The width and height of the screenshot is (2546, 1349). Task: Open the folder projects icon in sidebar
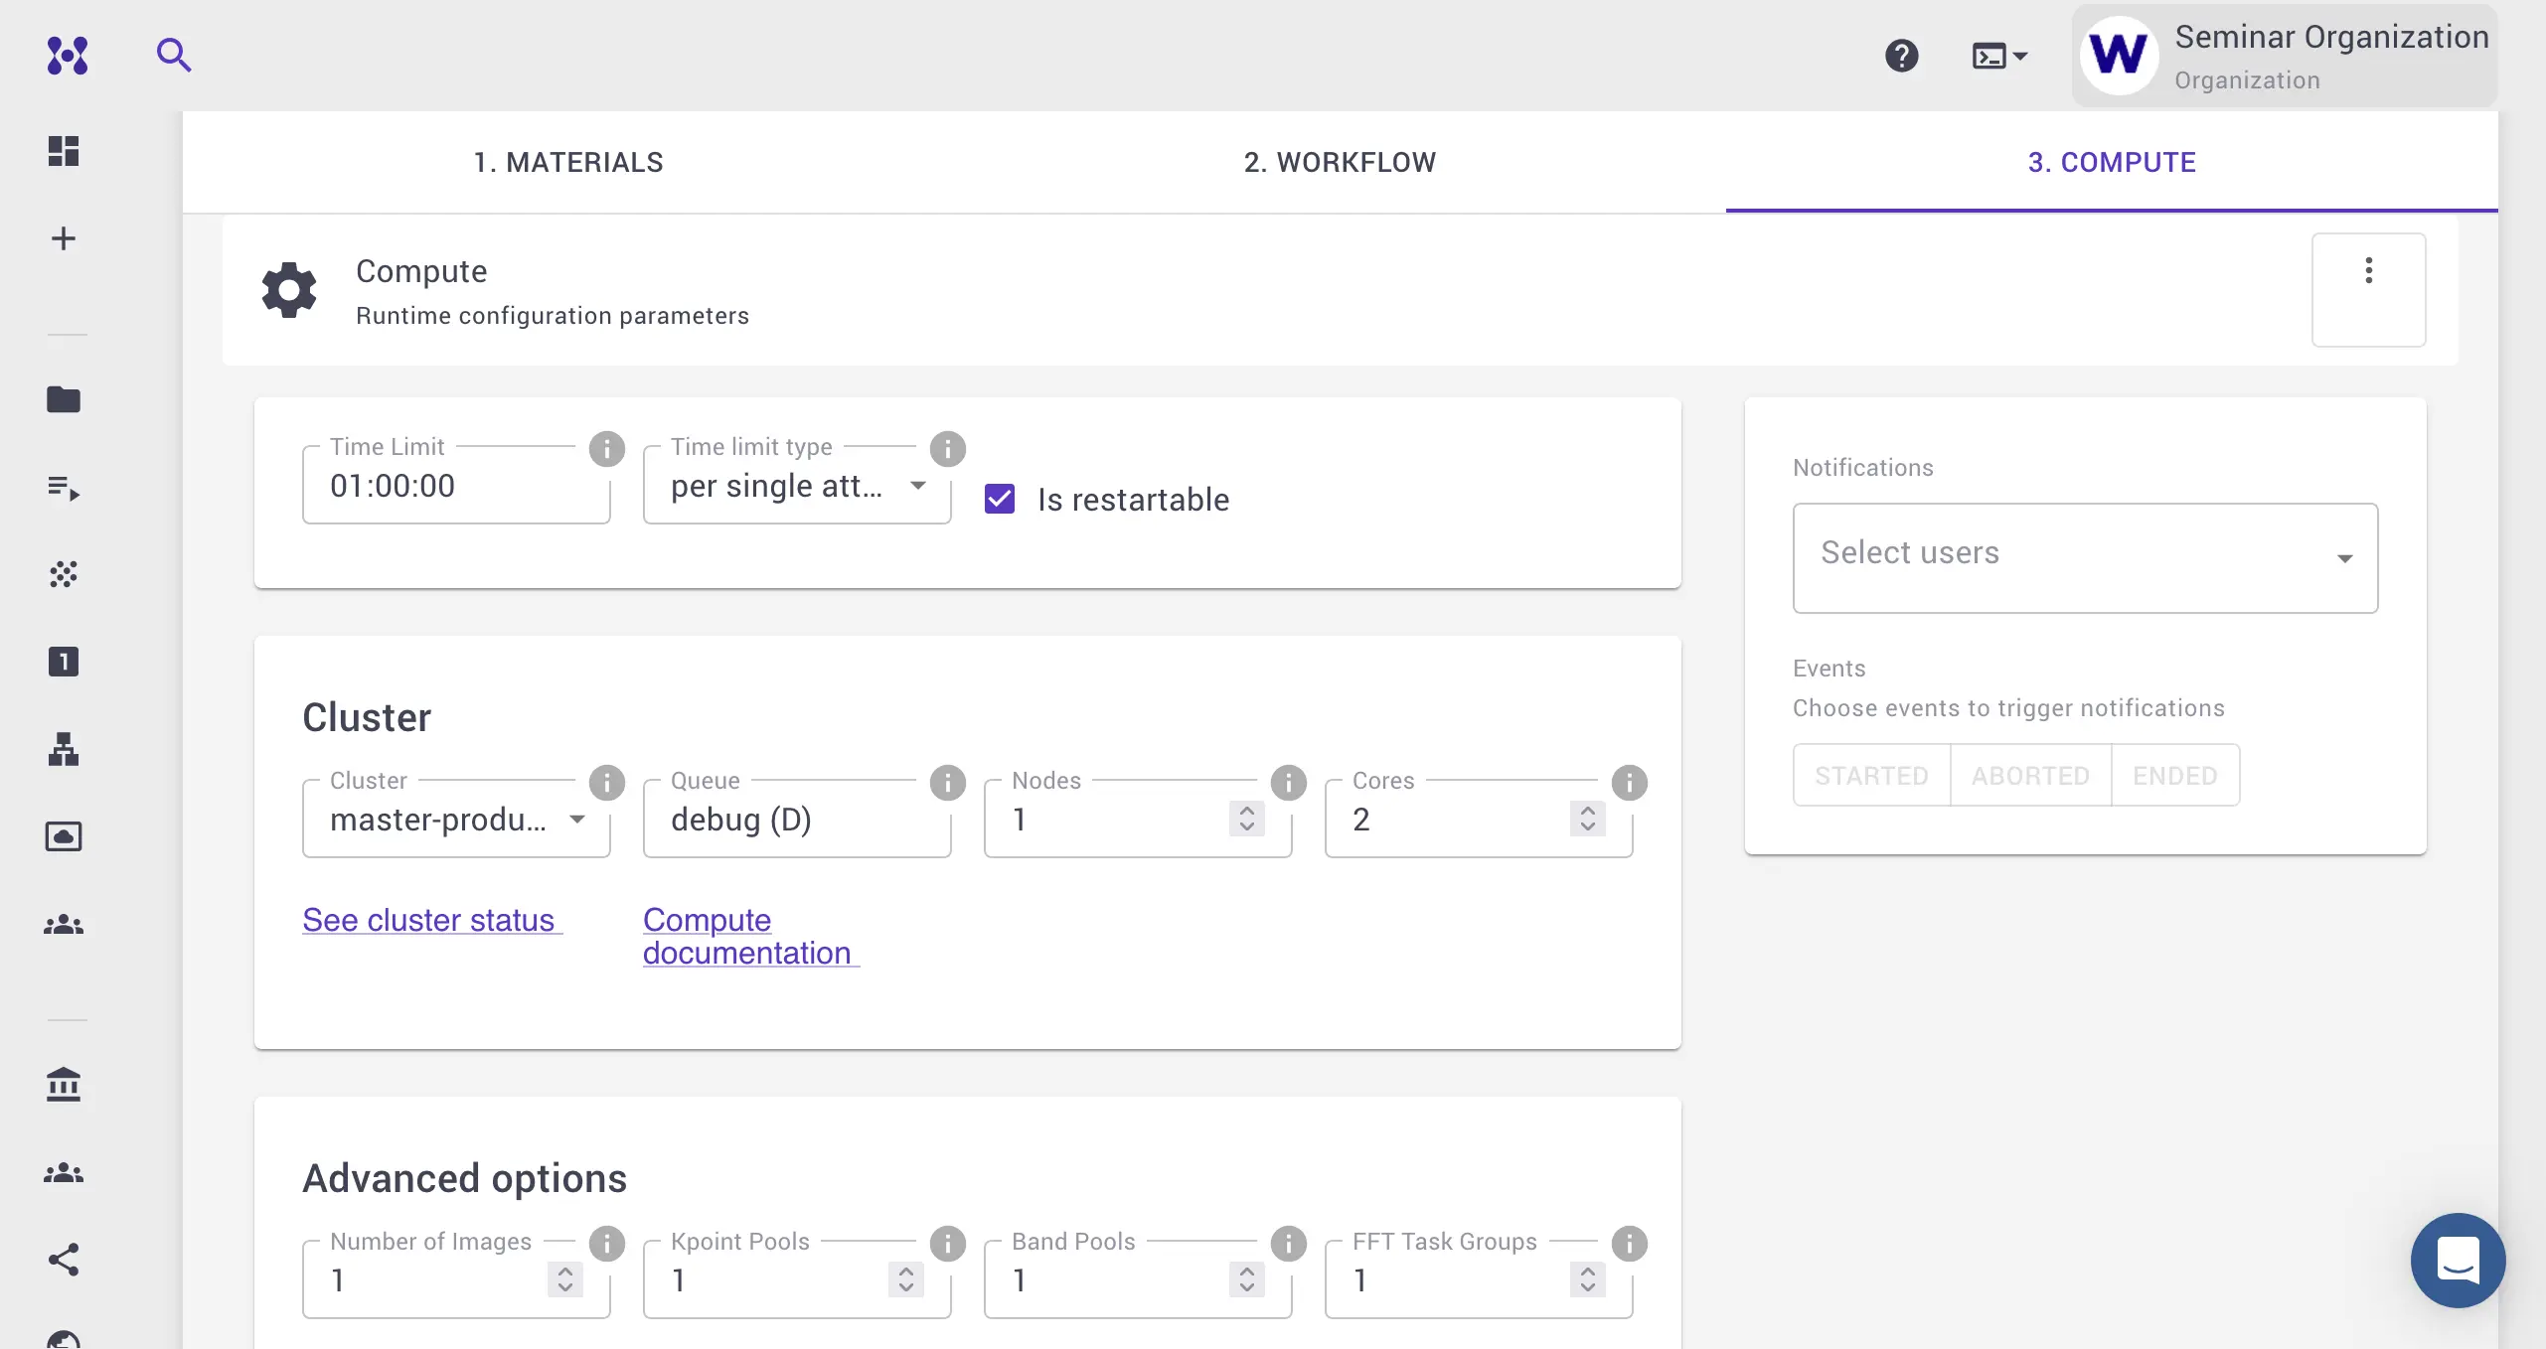point(64,399)
